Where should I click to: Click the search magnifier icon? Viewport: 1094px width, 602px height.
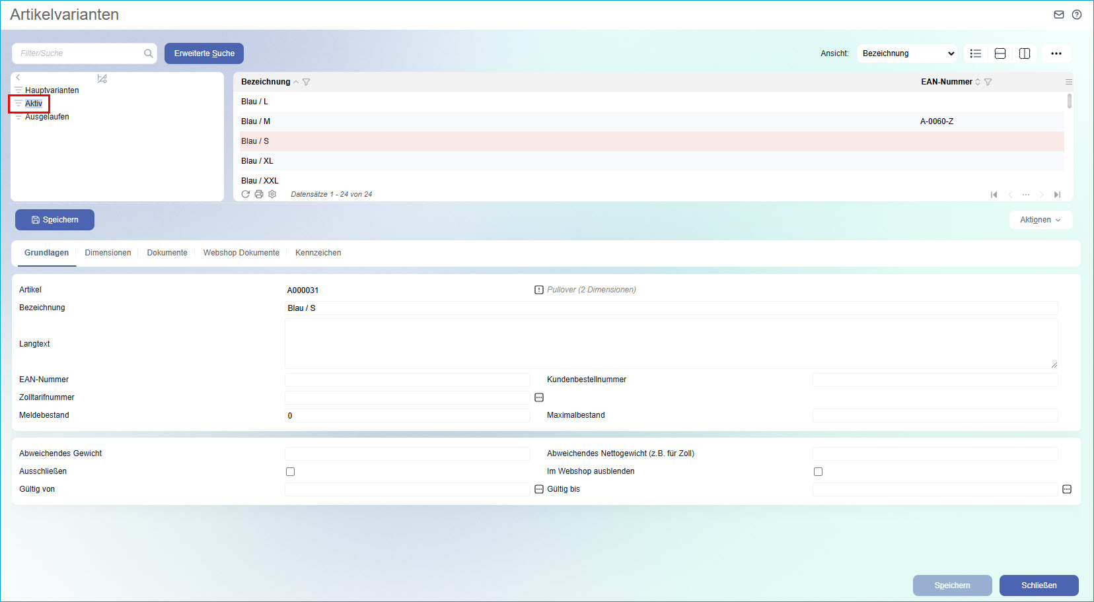point(149,53)
